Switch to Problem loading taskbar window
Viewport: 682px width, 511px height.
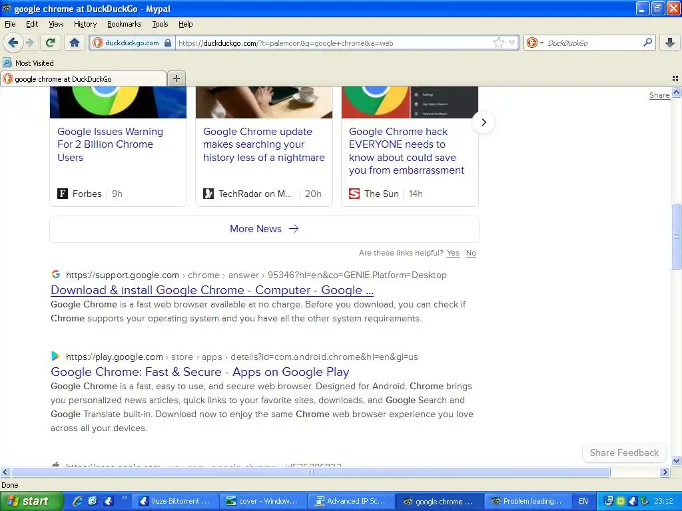pos(527,501)
